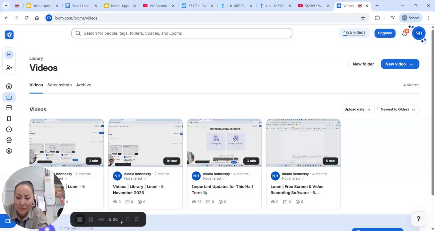Click the views count on Important Updates card

click(196, 202)
